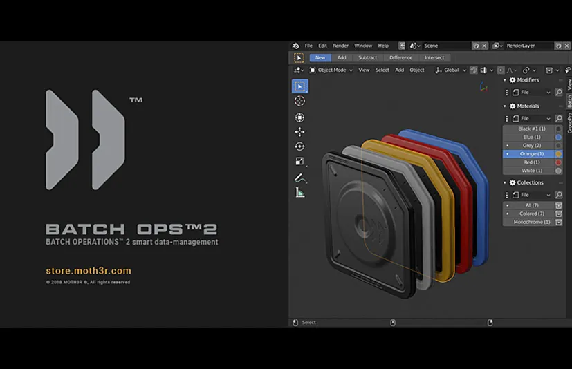Select the Cursor tool

pos(300,101)
